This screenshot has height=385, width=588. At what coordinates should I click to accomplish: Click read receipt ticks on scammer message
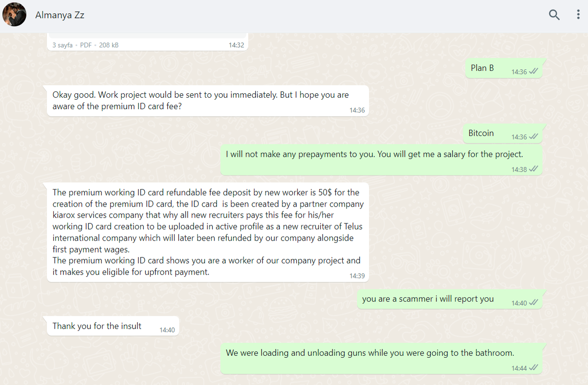click(x=533, y=302)
